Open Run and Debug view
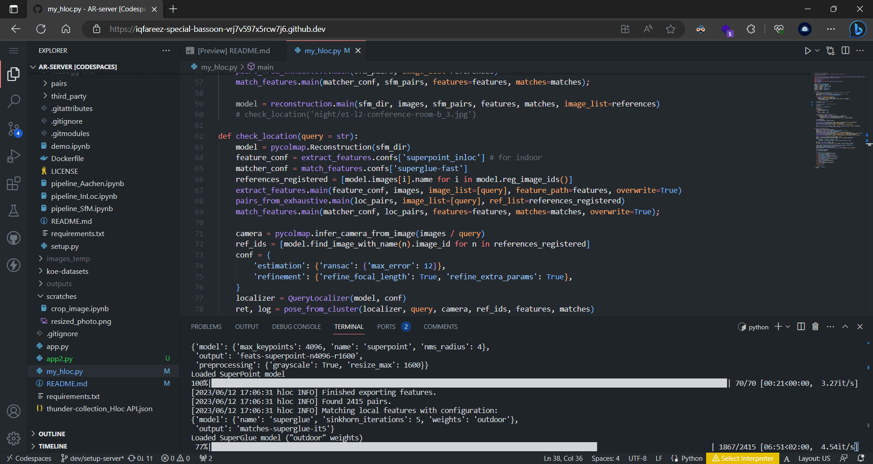Screen dimensions: 873x464 [x=14, y=156]
